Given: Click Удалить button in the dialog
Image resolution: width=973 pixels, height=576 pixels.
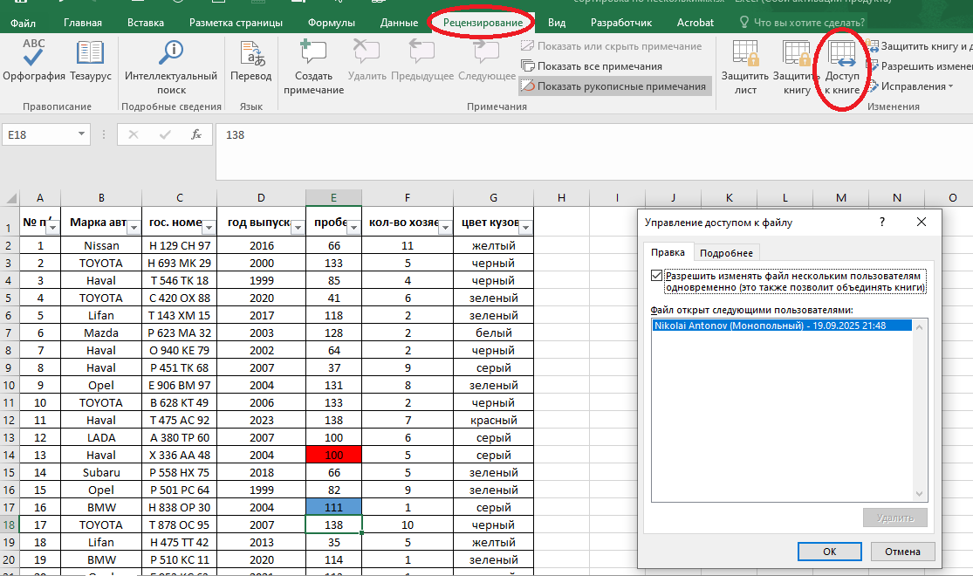Looking at the screenshot, I should [894, 518].
